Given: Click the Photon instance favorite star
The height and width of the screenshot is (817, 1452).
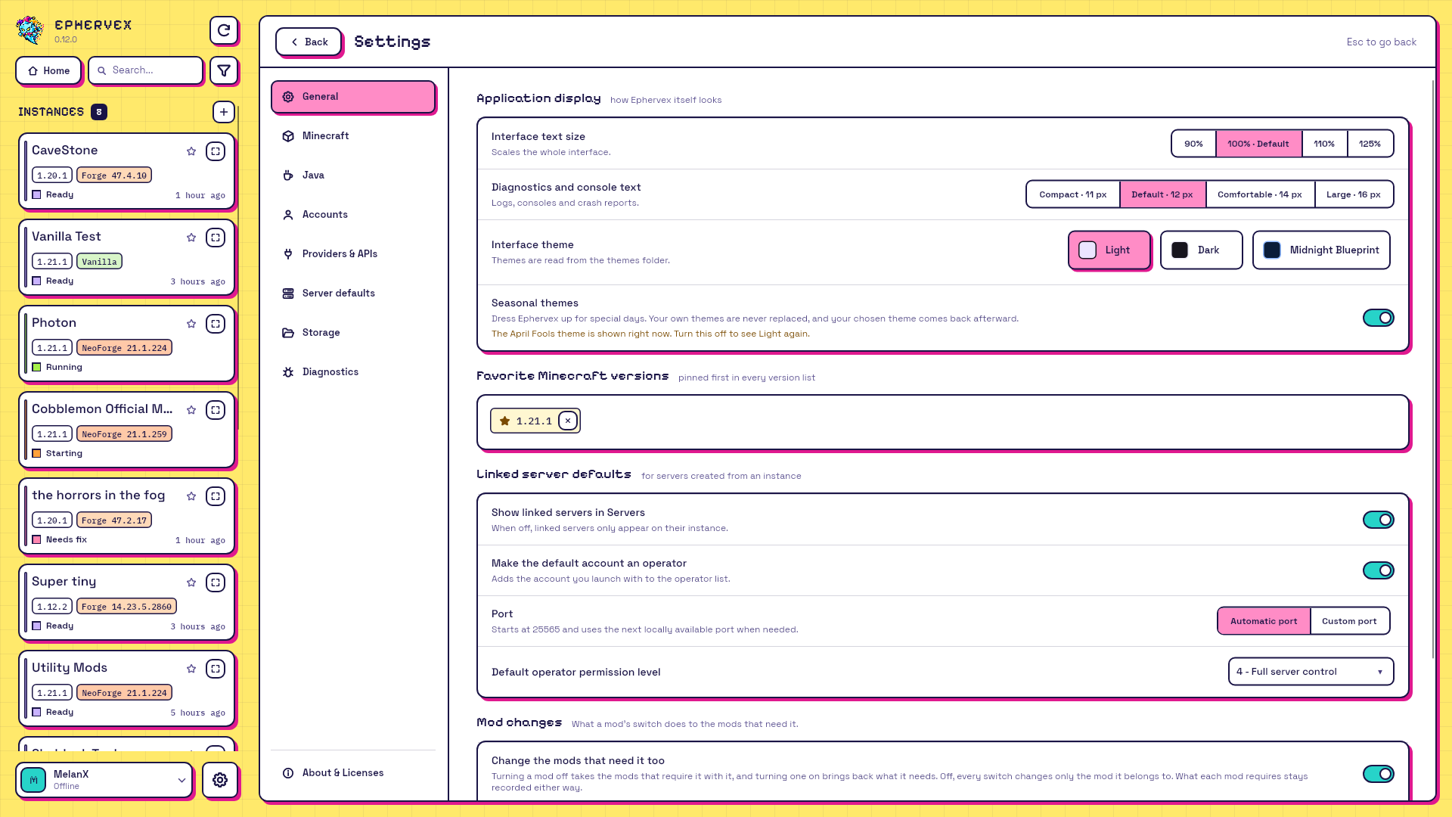Looking at the screenshot, I should (191, 324).
